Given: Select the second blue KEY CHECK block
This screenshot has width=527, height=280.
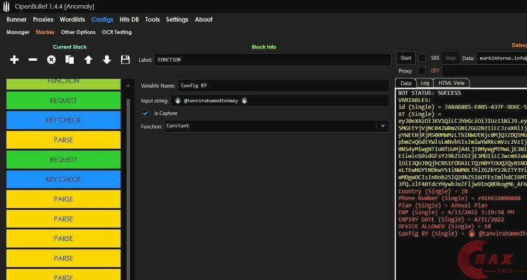Looking at the screenshot, I should (63, 179).
